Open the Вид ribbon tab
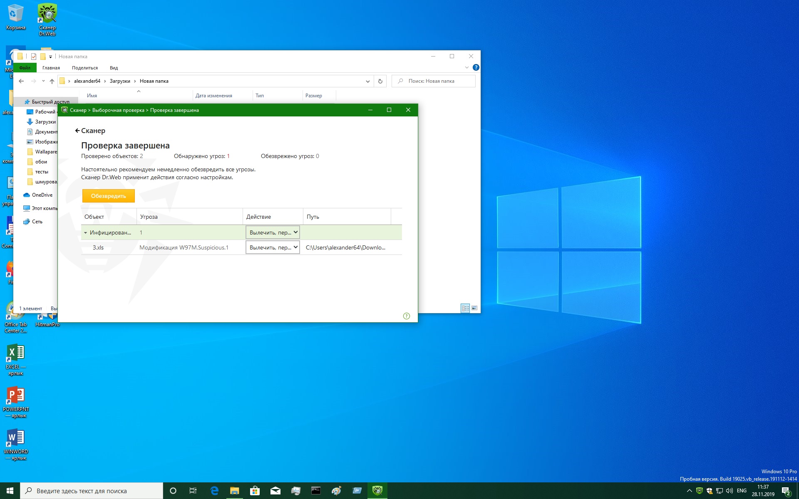Viewport: 799px width, 499px height. [x=114, y=68]
